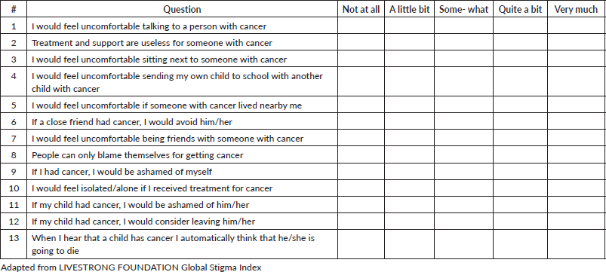Mark 'Not at all' for question 6
The height and width of the screenshot is (272, 606).
tap(361, 121)
